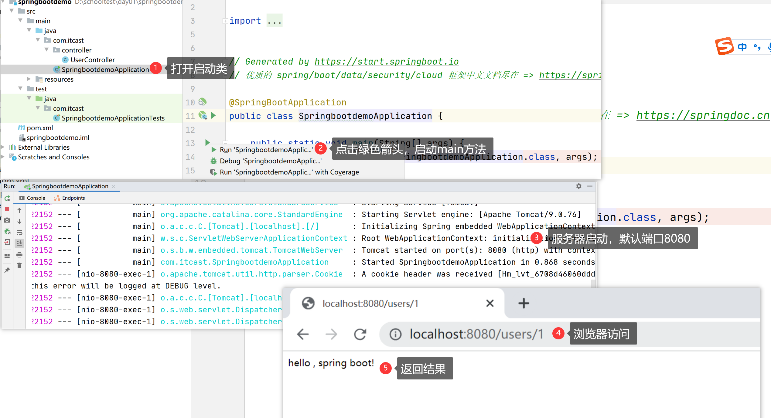Toggle soft-wrap in console
Viewport: 771px width, 418px height.
19,233
